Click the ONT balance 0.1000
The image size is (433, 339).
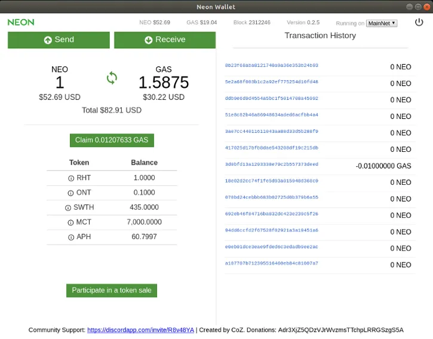pyautogui.click(x=144, y=193)
